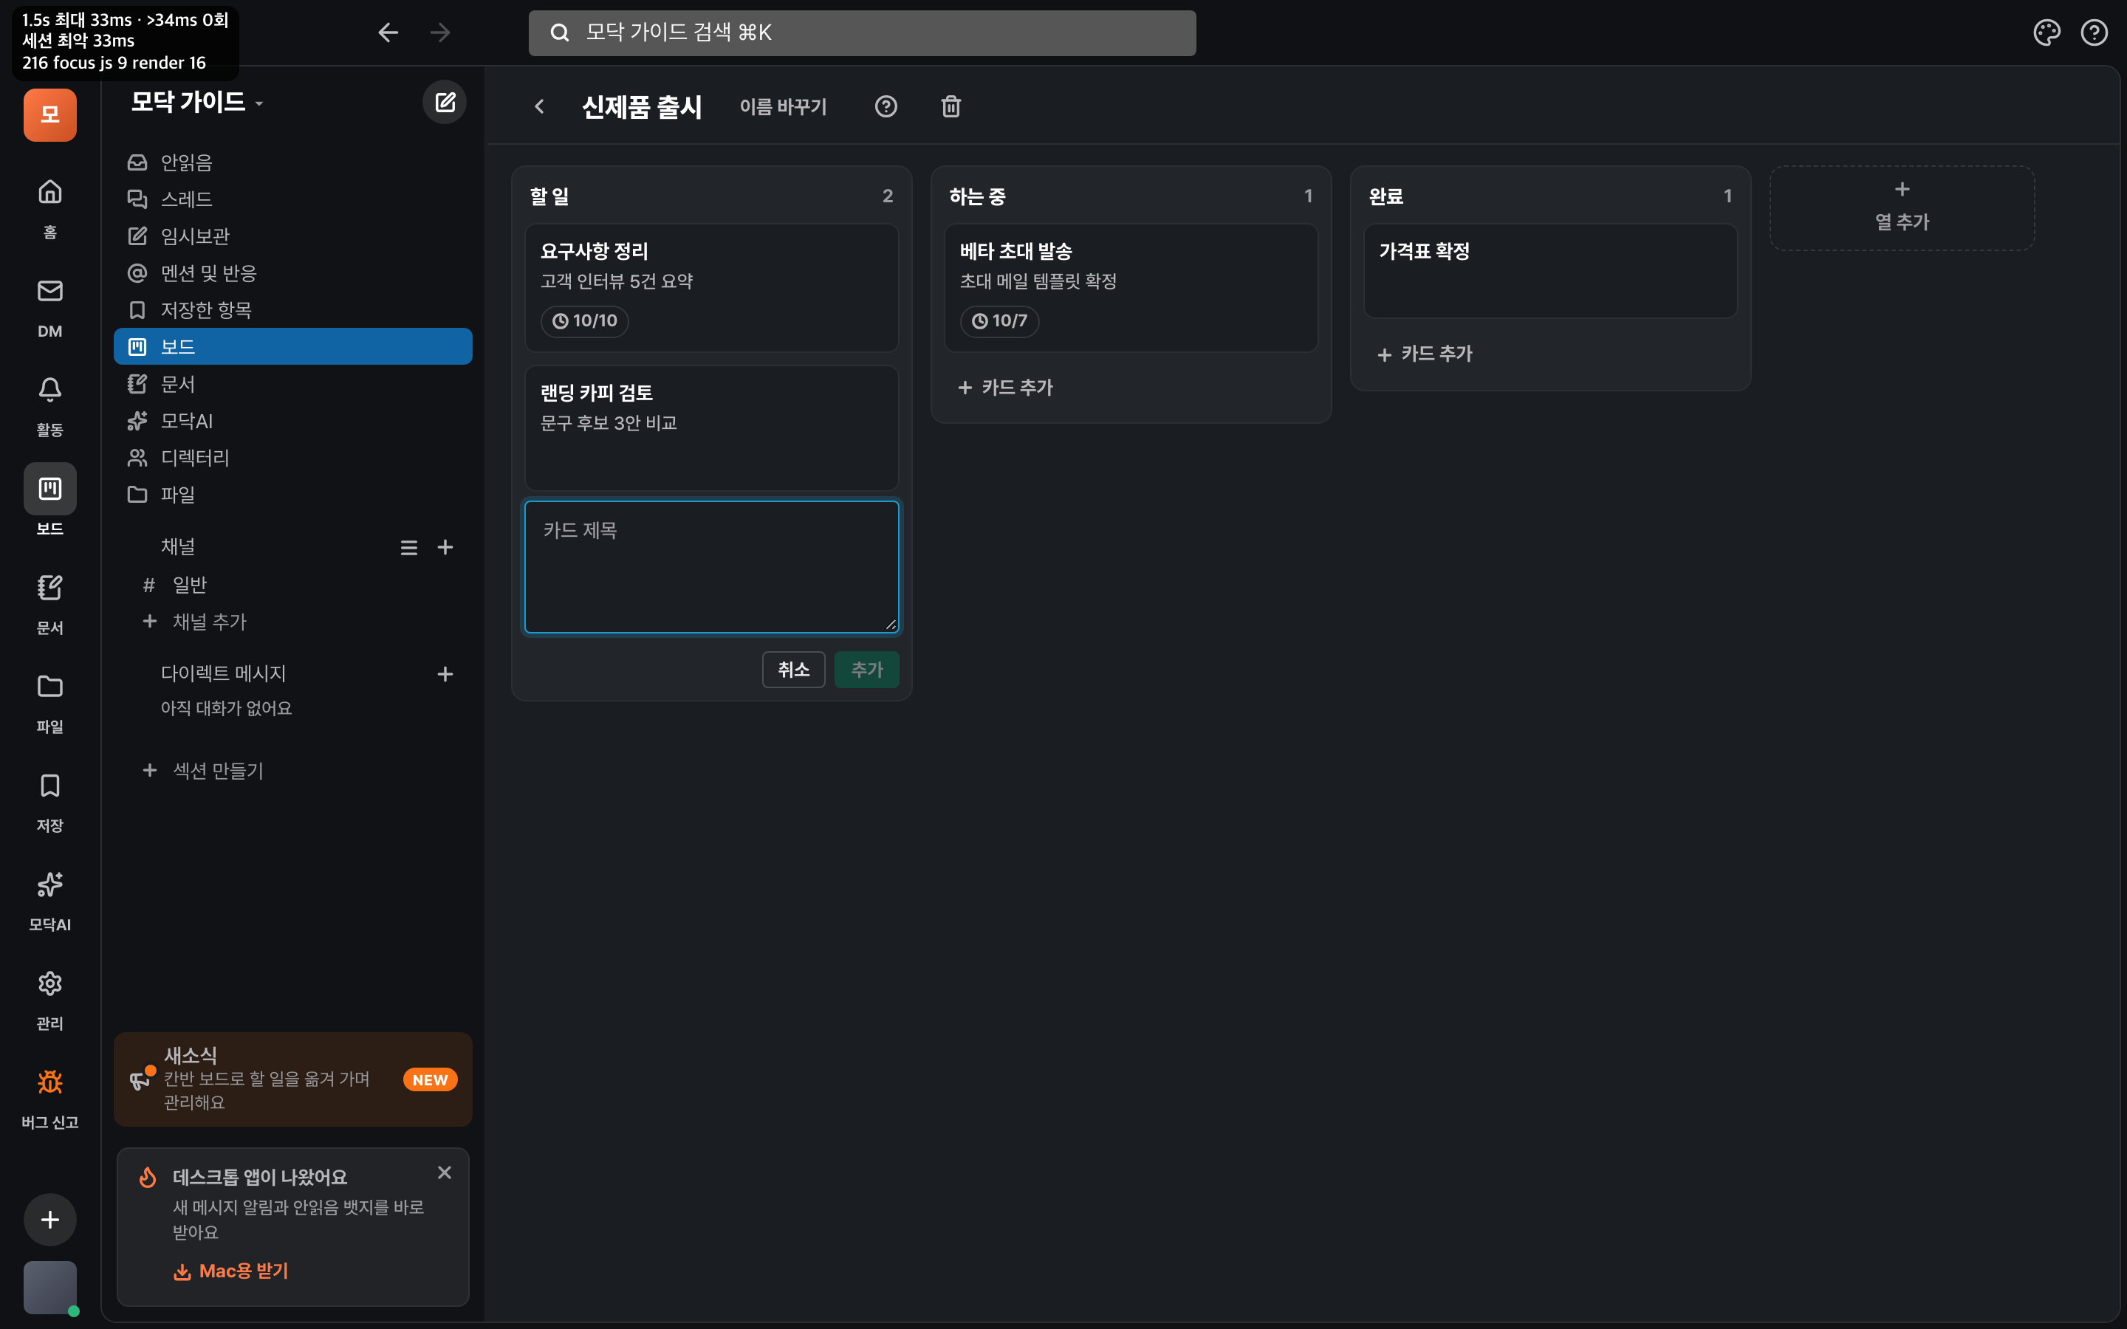Close the desktop app banner
Image resolution: width=2127 pixels, height=1329 pixels.
[x=445, y=1172]
